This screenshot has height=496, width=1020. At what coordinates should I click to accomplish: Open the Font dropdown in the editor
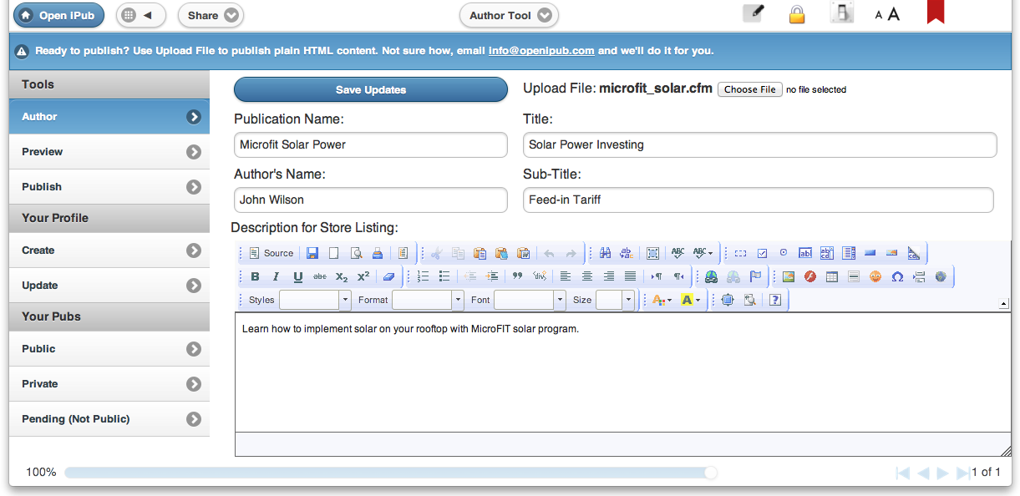530,300
